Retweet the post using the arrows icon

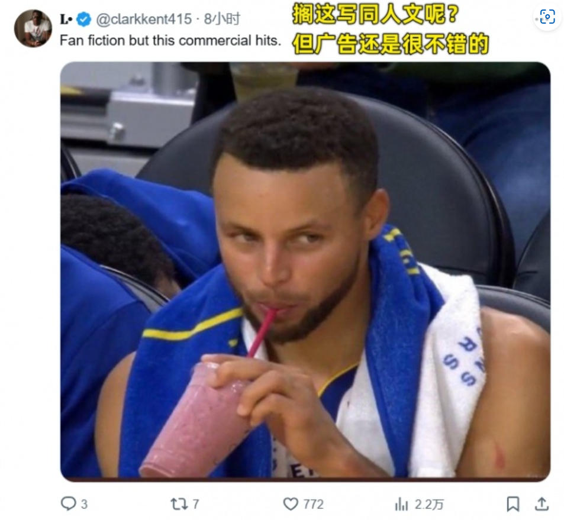tap(179, 504)
